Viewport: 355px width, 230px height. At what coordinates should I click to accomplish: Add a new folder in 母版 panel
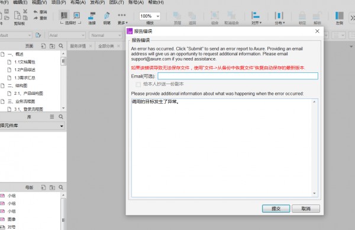click(x=52, y=187)
